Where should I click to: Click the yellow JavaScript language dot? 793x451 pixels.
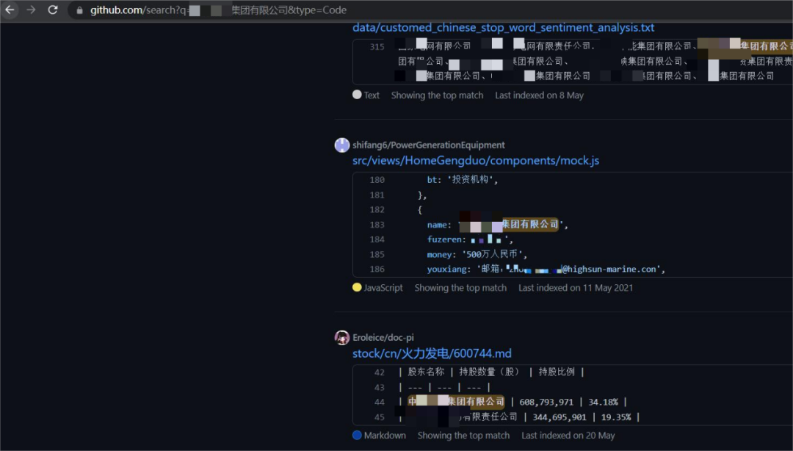click(357, 287)
